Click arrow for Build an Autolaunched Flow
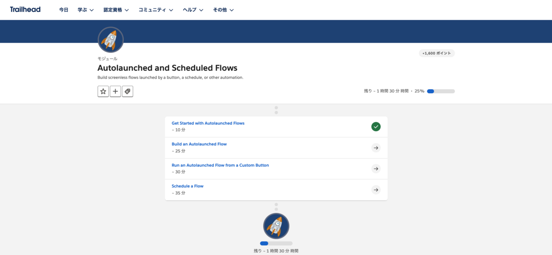This screenshot has width=552, height=255. (376, 147)
